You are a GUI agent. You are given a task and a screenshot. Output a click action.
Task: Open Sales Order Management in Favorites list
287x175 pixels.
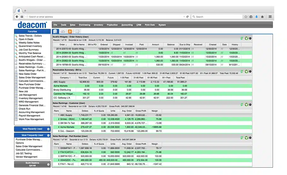(32, 77)
